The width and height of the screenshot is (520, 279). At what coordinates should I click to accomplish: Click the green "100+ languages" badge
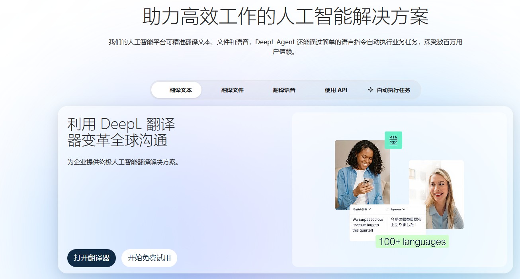412,242
